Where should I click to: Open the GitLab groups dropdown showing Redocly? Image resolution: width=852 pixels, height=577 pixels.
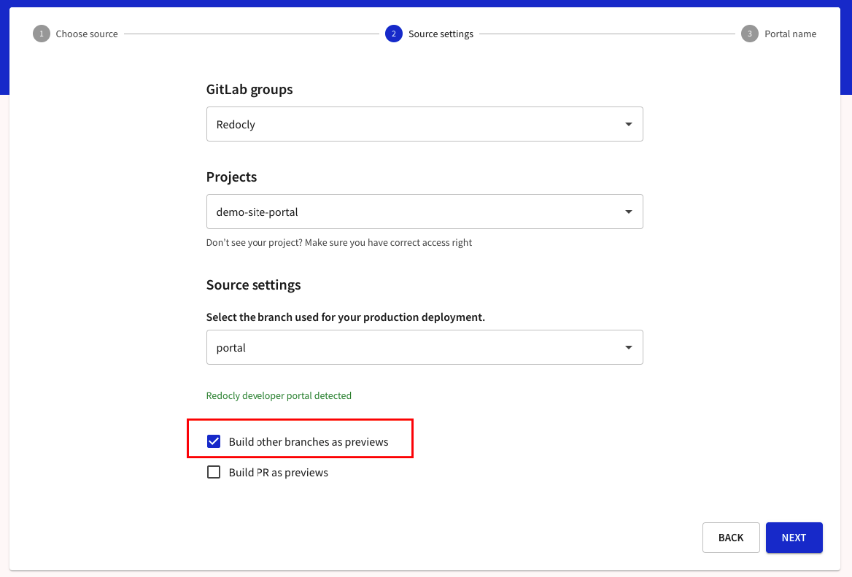point(425,125)
